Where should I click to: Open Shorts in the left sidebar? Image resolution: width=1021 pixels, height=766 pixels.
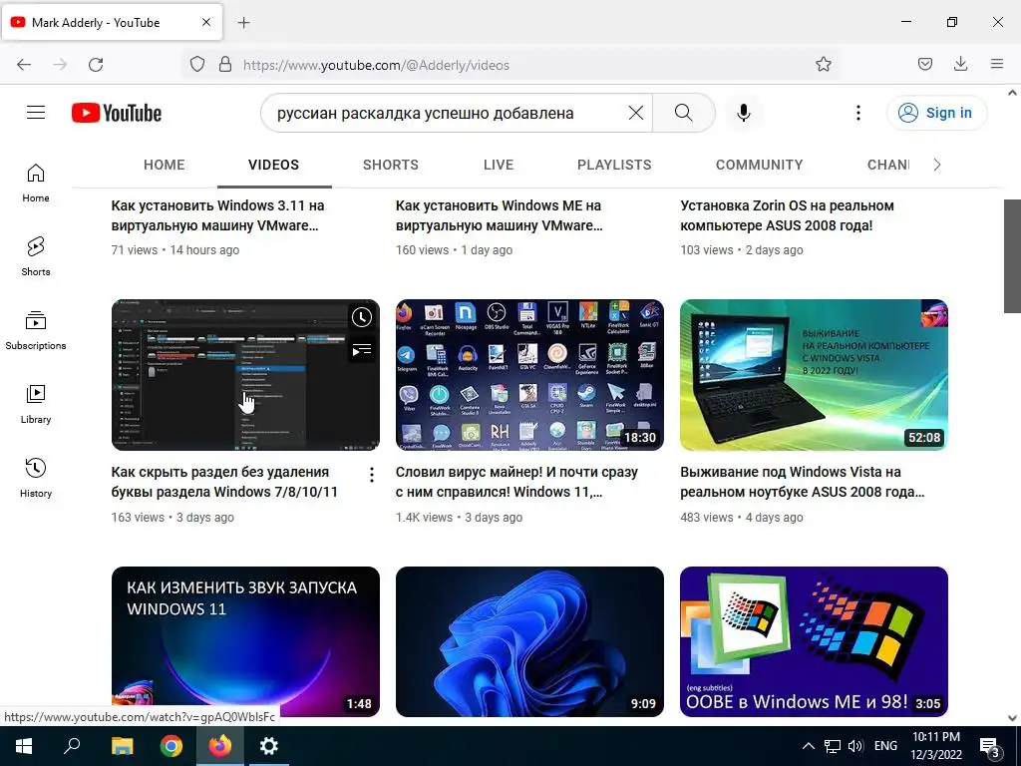(36, 256)
